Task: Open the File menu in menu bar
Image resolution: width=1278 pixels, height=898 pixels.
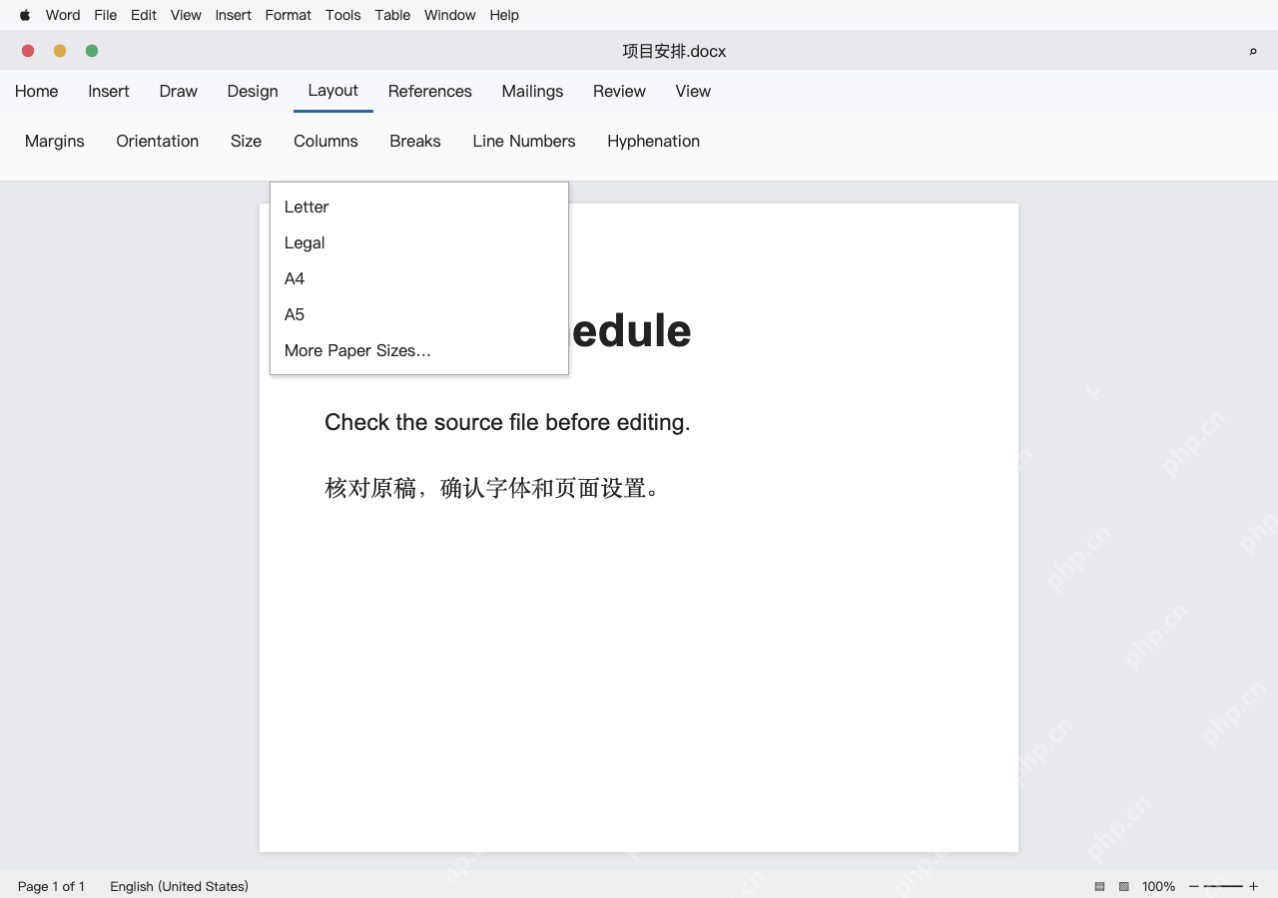Action: pyautogui.click(x=106, y=15)
